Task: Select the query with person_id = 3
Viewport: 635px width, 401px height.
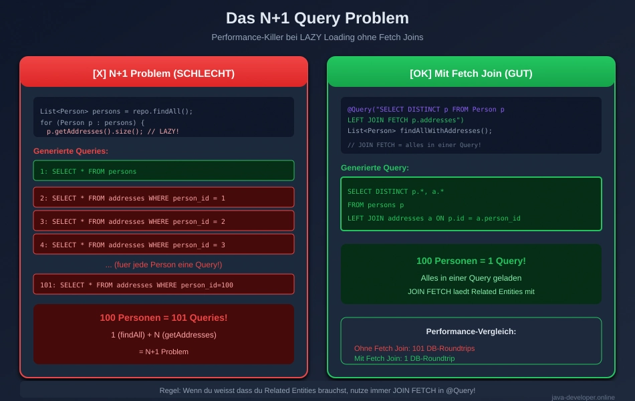Action: [x=164, y=245]
